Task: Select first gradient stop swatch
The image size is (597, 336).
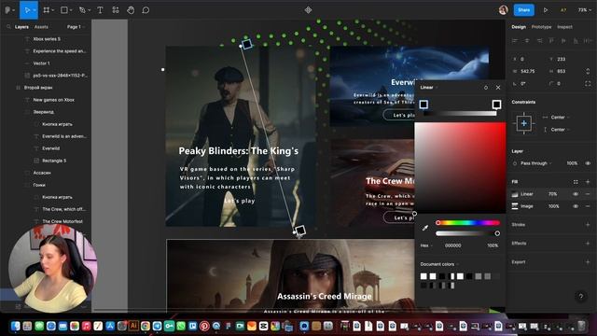Action: (423, 105)
